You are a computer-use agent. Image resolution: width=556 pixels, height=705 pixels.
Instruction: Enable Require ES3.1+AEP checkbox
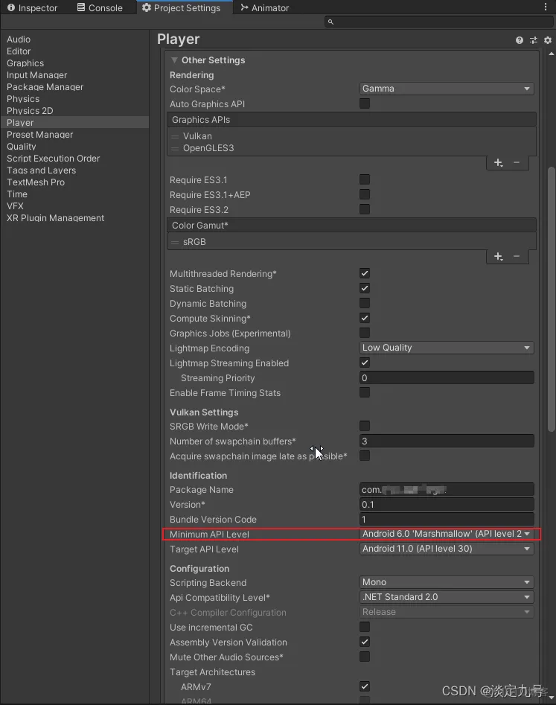tap(365, 195)
